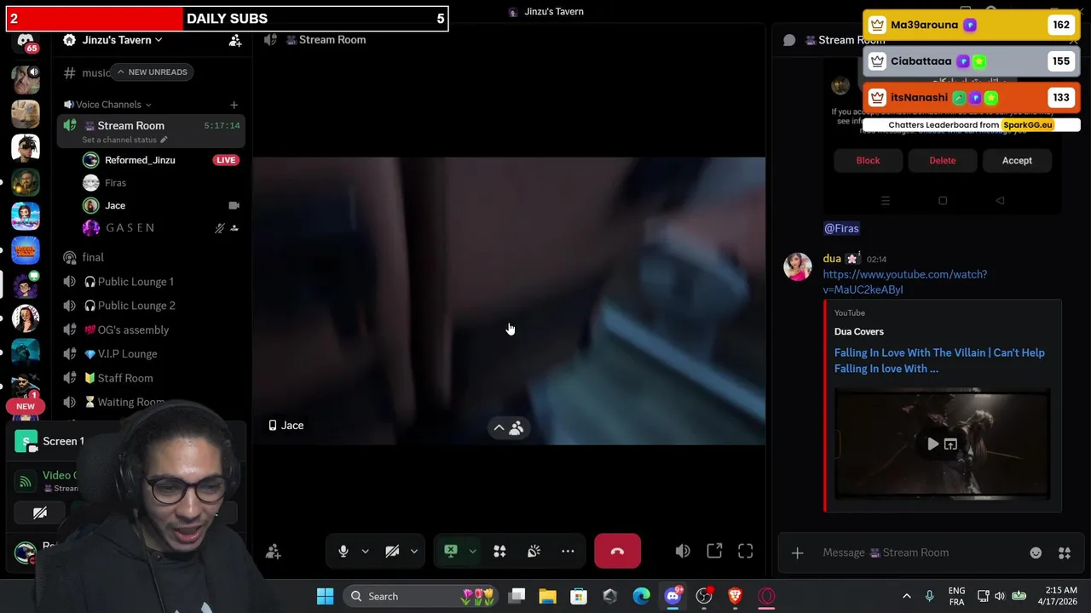Play the embedded YouTube video
Image resolution: width=1091 pixels, height=613 pixels.
pos(932,444)
